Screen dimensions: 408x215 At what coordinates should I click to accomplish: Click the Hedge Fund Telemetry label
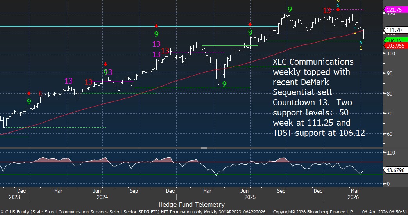(191, 204)
